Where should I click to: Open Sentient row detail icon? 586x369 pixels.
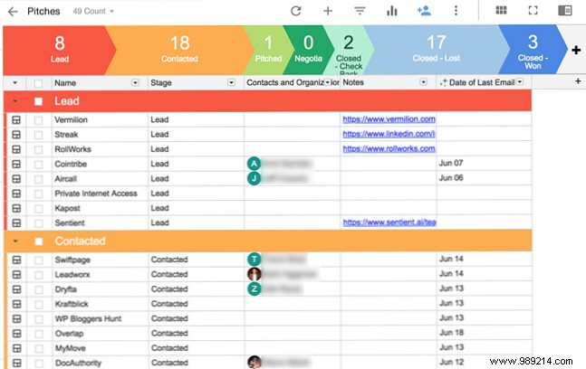16,222
